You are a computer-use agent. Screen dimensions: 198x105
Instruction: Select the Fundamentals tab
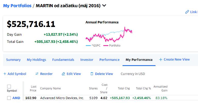tap(63, 60)
